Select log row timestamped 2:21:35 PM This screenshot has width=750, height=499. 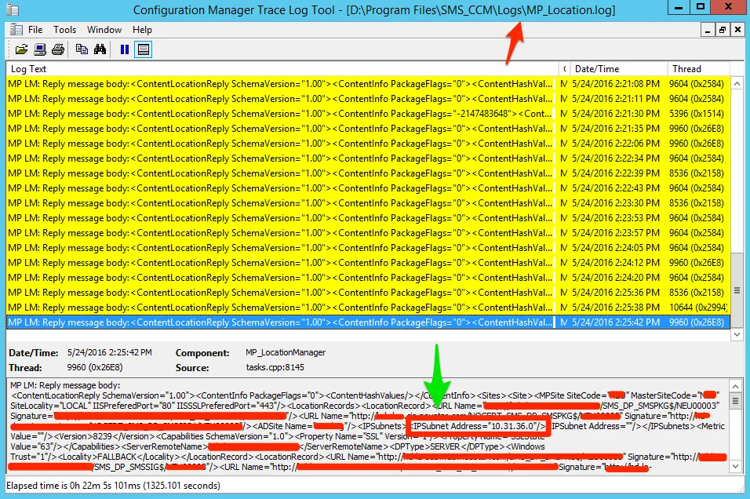coord(368,128)
